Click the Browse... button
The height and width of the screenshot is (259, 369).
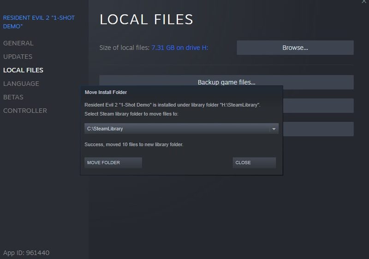[x=295, y=48]
